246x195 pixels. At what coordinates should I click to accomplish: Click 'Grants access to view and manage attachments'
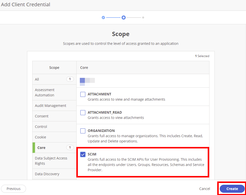[126, 99]
